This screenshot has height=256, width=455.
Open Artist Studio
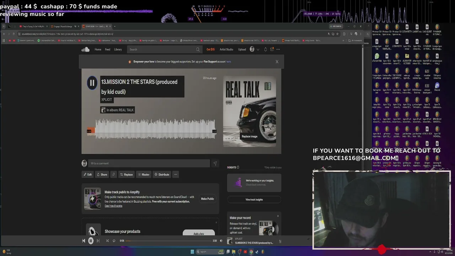point(226,49)
